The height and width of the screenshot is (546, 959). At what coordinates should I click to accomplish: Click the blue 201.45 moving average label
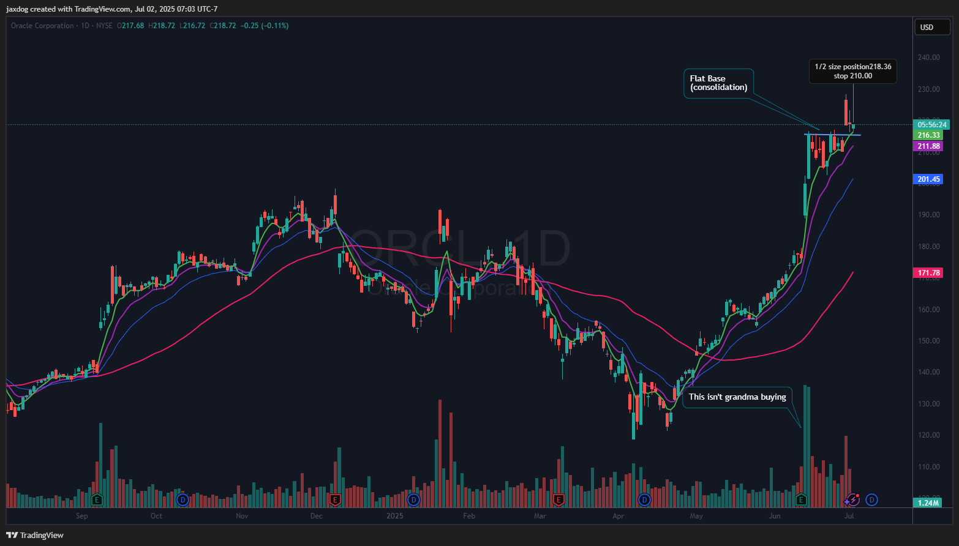[929, 179]
